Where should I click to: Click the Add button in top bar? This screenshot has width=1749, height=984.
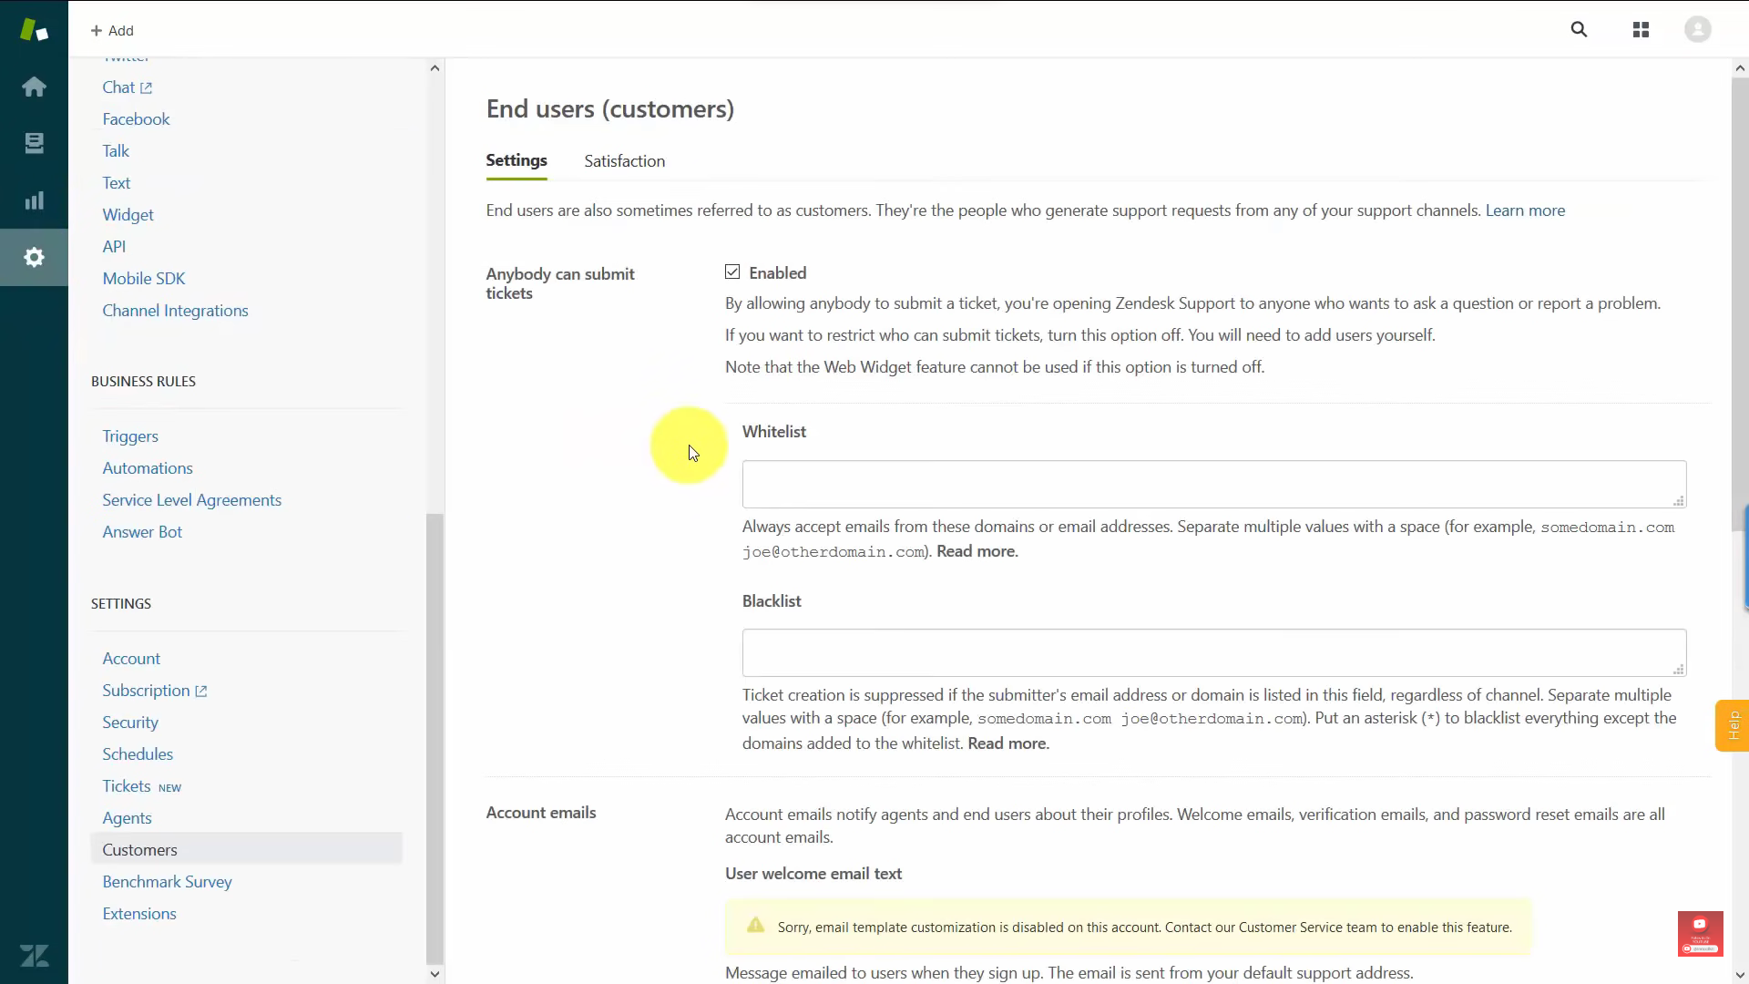(112, 30)
